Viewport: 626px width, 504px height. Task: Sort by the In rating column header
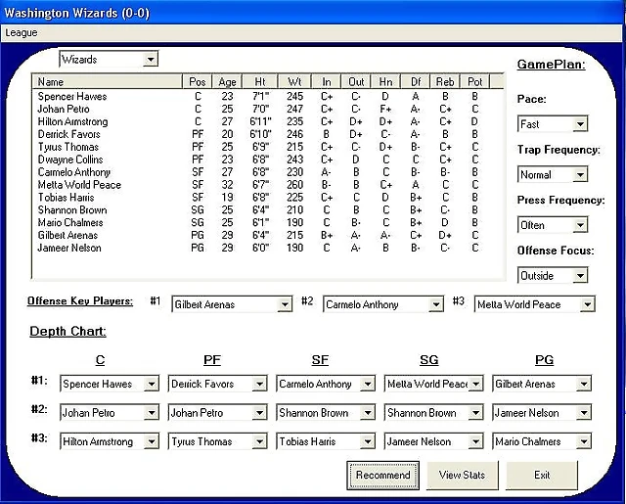click(326, 82)
